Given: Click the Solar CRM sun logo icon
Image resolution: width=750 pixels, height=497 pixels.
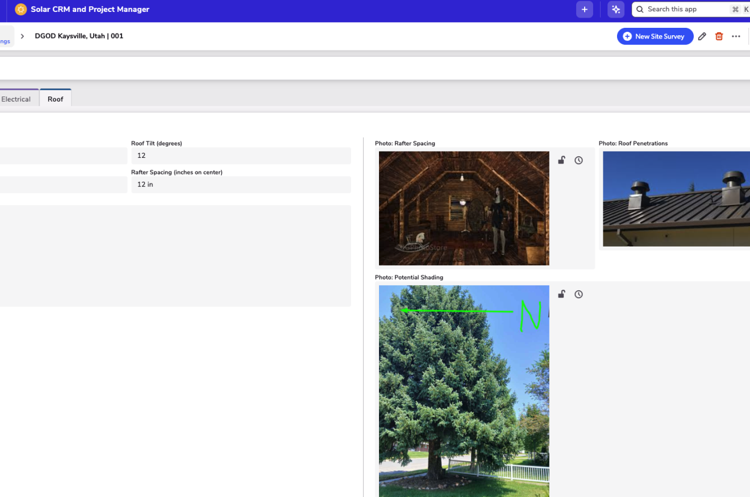Looking at the screenshot, I should (x=21, y=10).
